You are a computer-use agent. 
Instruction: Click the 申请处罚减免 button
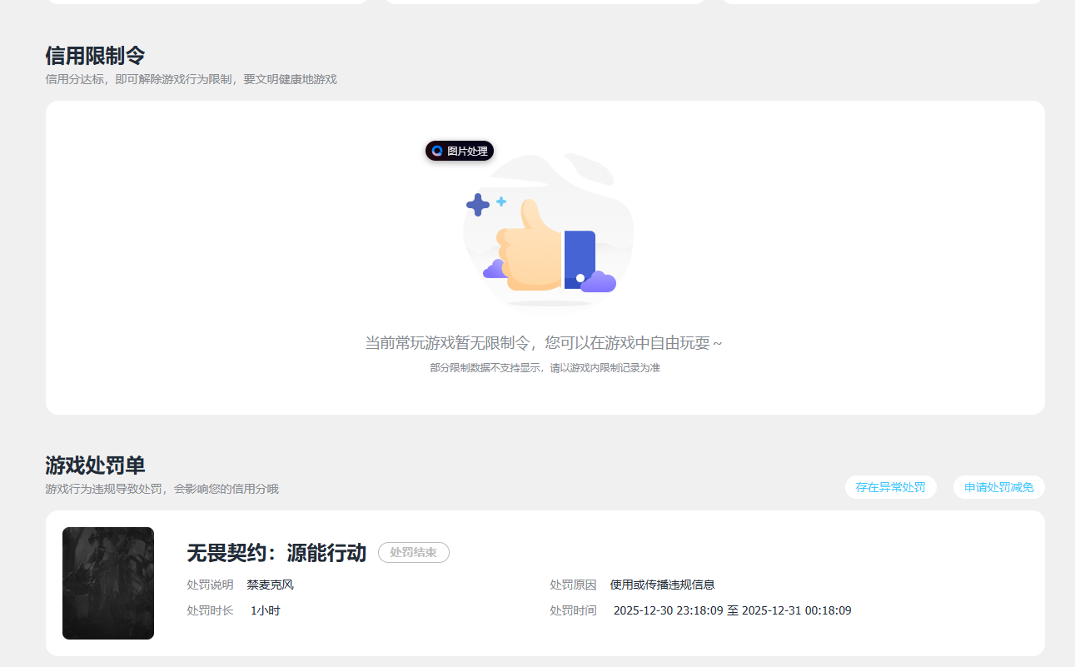coord(998,487)
